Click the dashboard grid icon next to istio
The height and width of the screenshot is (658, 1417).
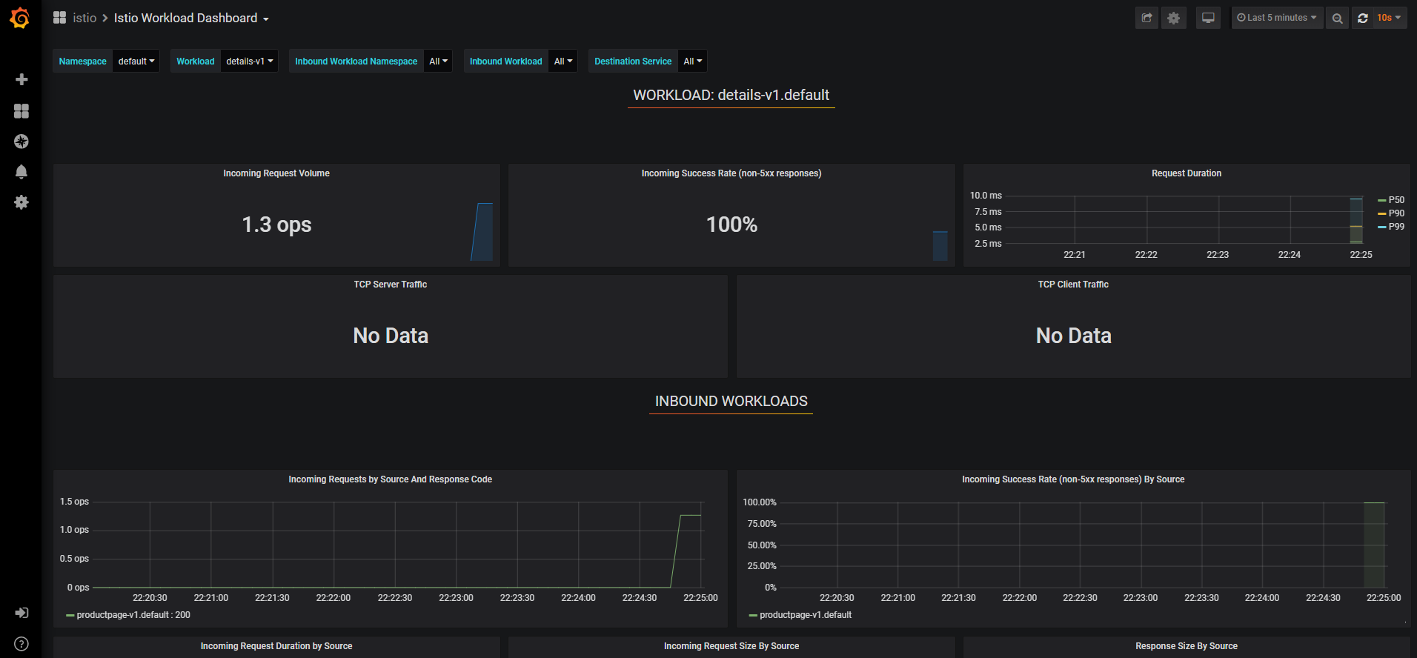click(x=60, y=18)
